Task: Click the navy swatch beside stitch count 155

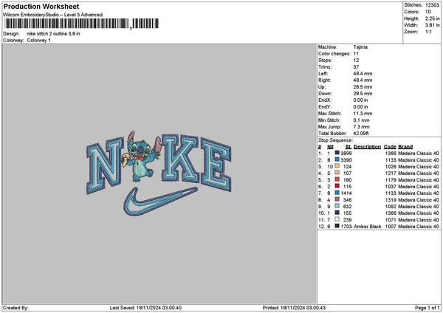Action: tap(337, 213)
